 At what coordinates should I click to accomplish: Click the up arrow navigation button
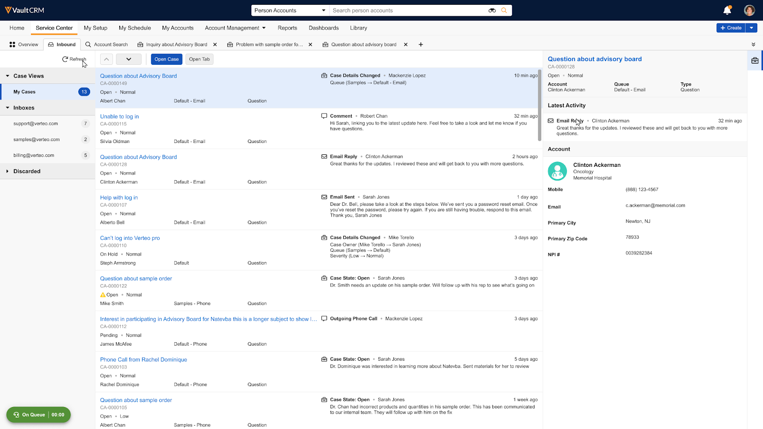click(107, 59)
